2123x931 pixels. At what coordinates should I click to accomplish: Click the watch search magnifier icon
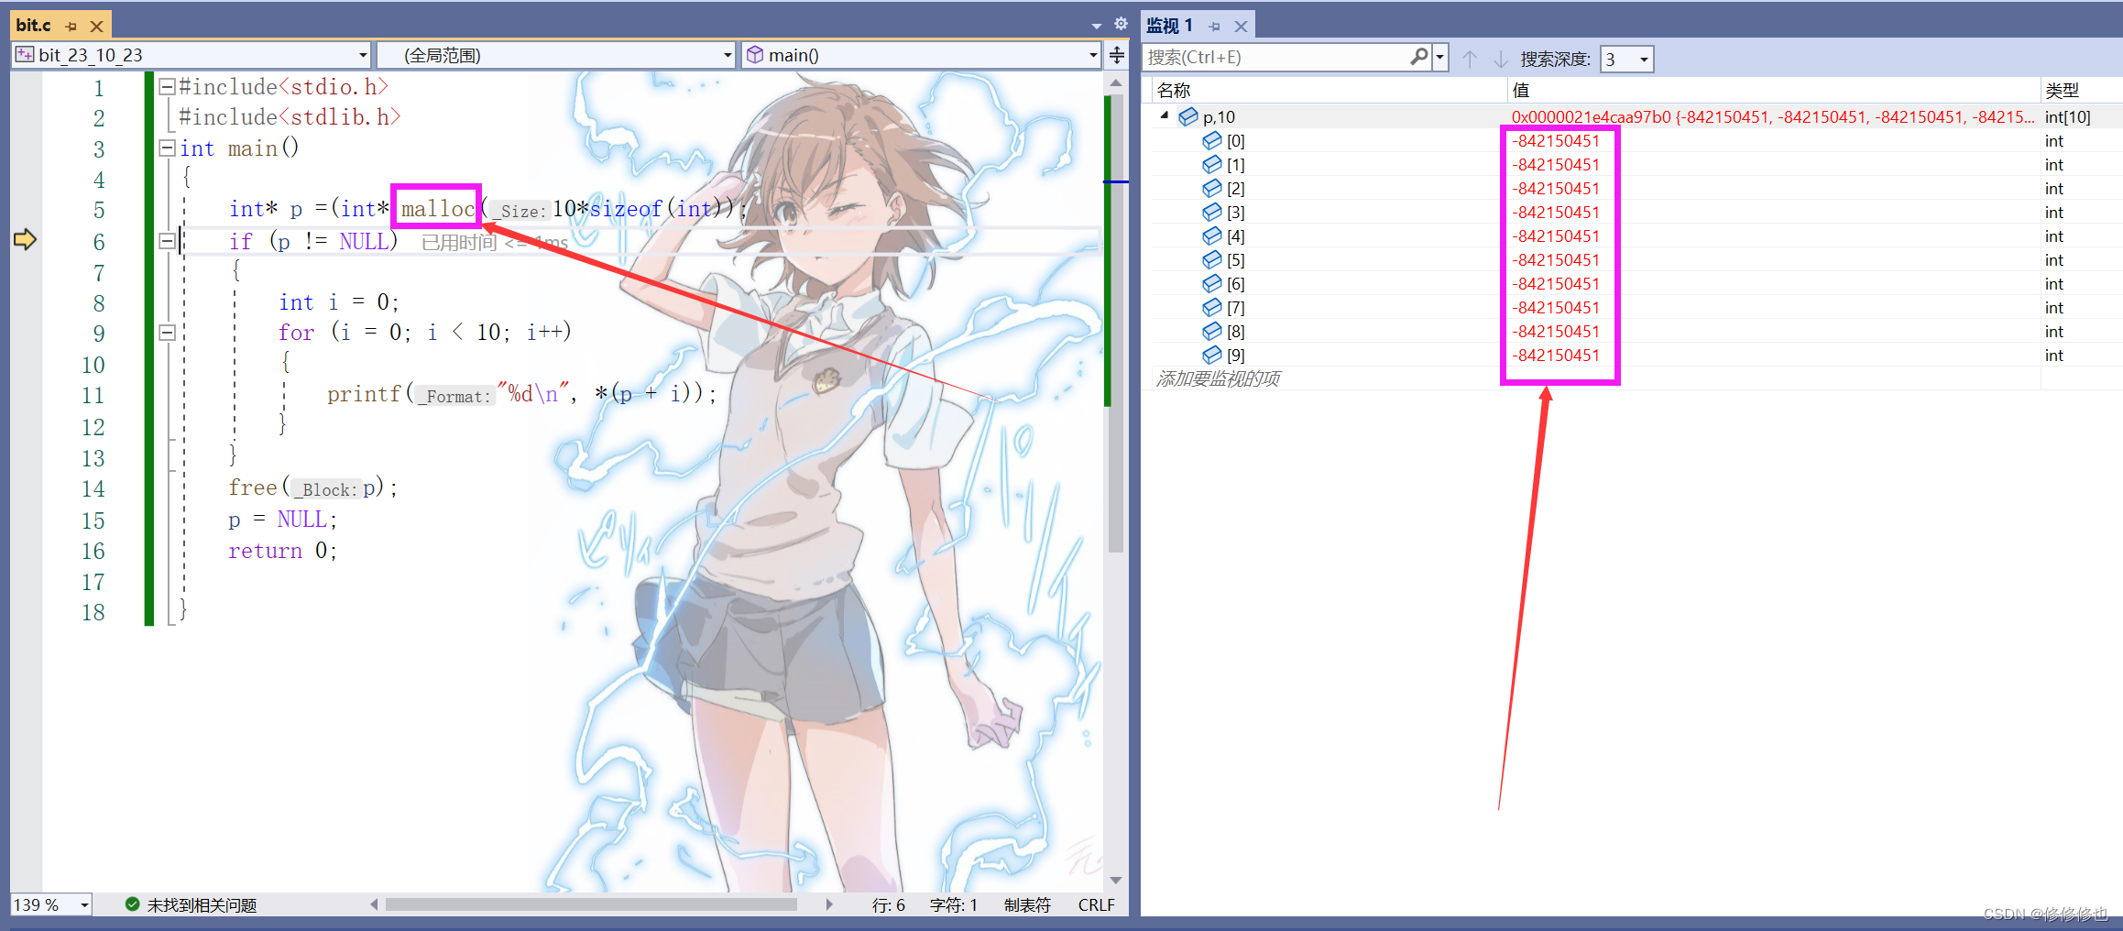[1419, 57]
